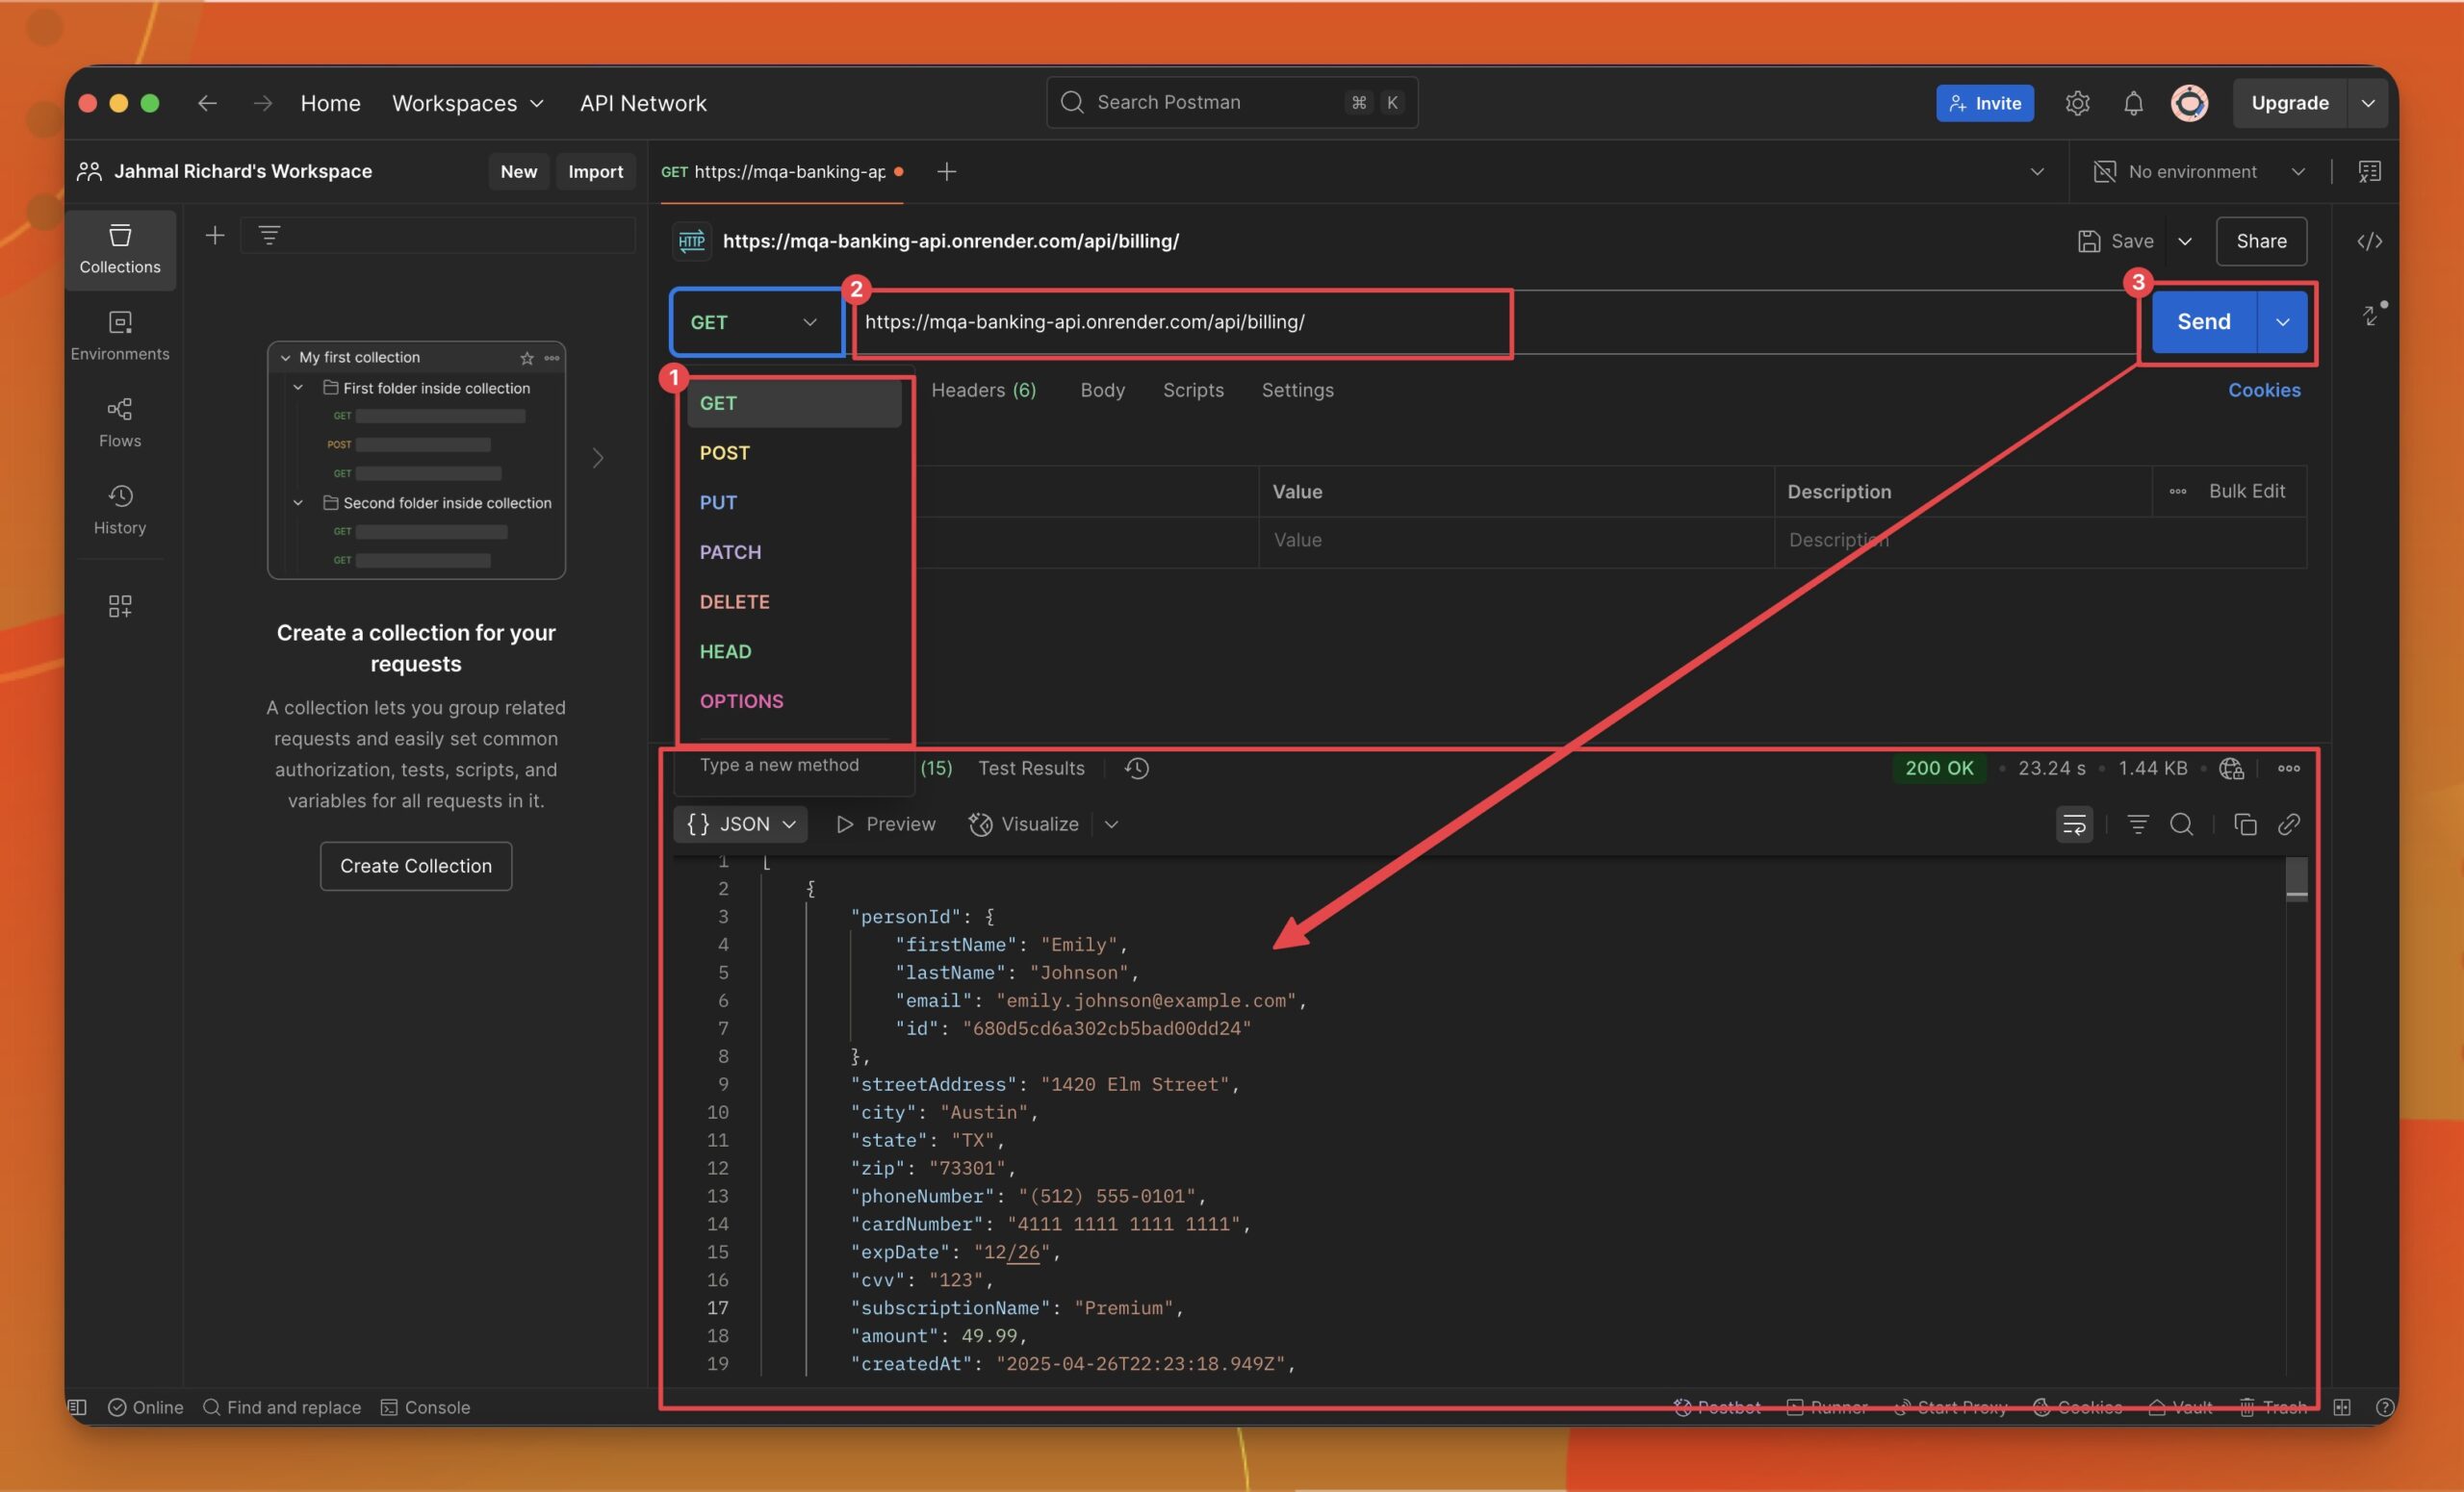Open the Environments sidebar panel
This screenshot has height=1492, width=2464.
(120, 336)
